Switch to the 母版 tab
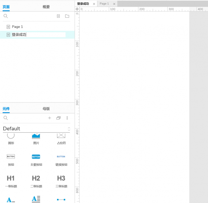Image resolution: width=208 pixels, height=203 pixels. 46,109
